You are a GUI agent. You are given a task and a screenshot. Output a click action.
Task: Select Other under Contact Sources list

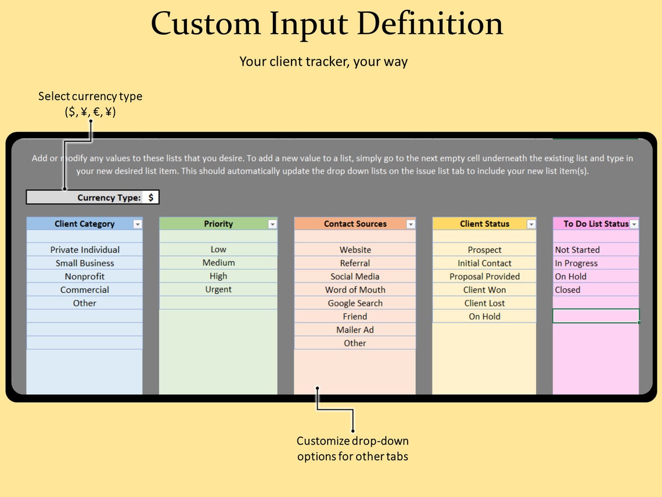[x=355, y=343]
